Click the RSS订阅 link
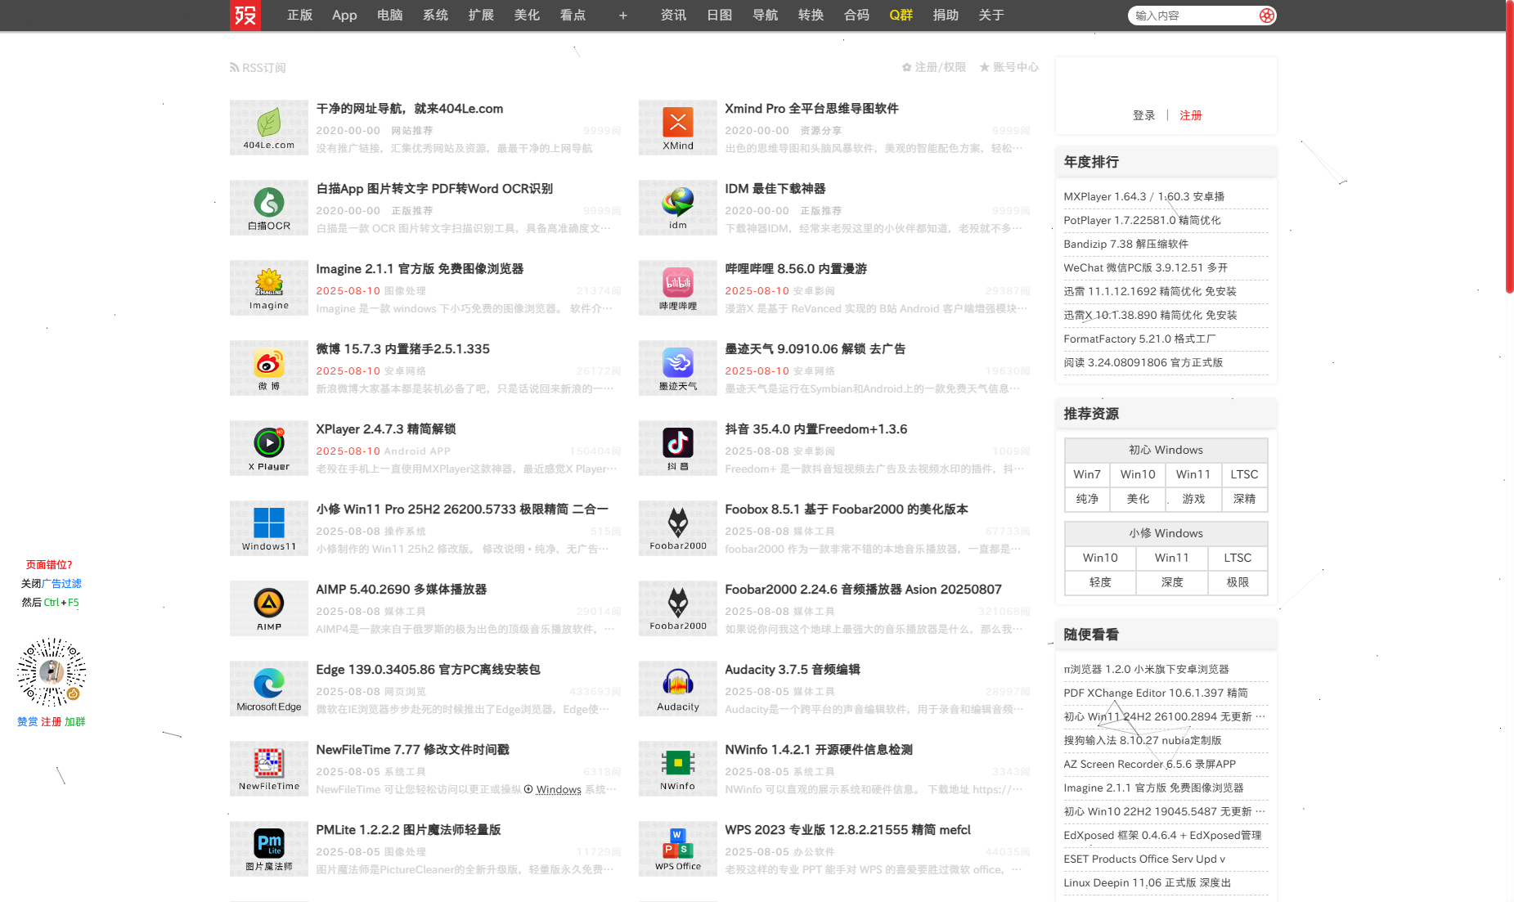1514x902 pixels. click(x=258, y=67)
